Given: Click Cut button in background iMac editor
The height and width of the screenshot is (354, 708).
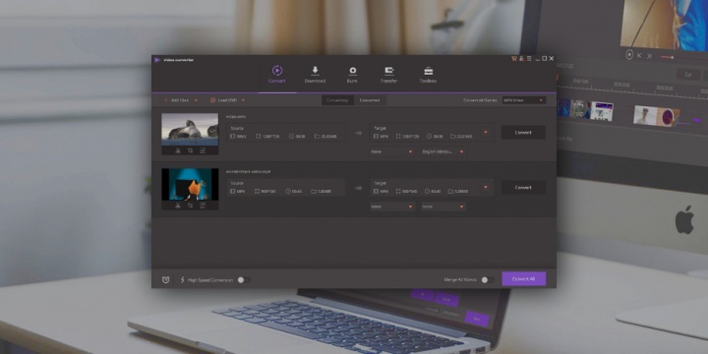Looking at the screenshot, I should [688, 75].
